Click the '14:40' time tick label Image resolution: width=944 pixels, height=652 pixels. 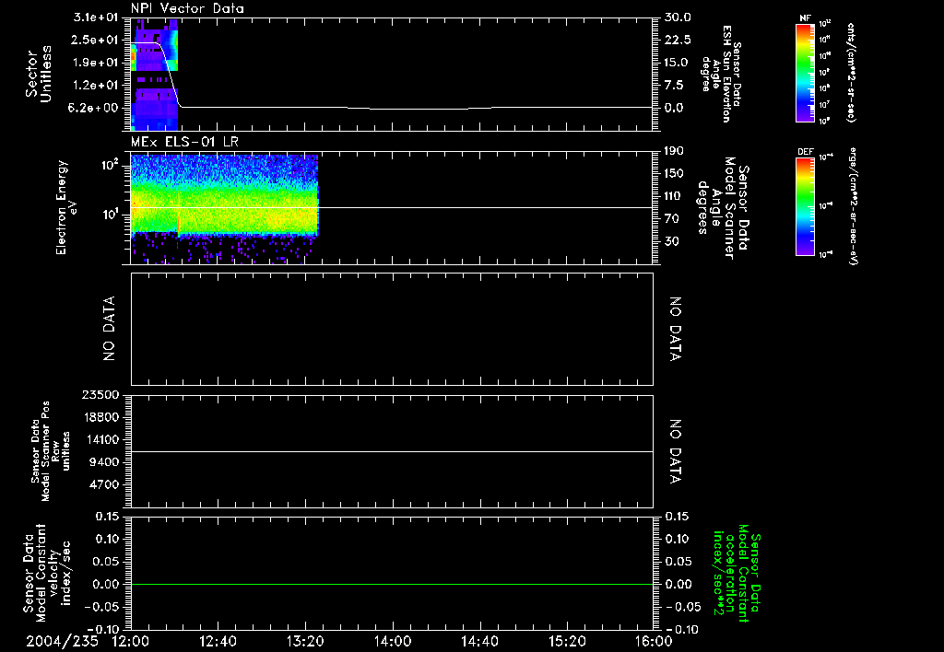(479, 641)
